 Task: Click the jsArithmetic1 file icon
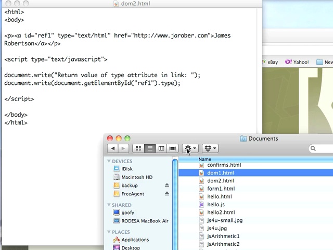pos(201,236)
